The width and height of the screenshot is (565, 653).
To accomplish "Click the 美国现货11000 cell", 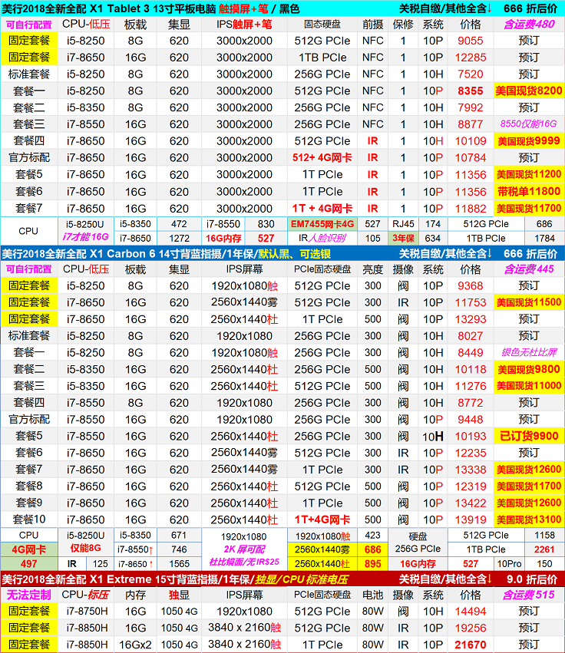I will click(529, 386).
